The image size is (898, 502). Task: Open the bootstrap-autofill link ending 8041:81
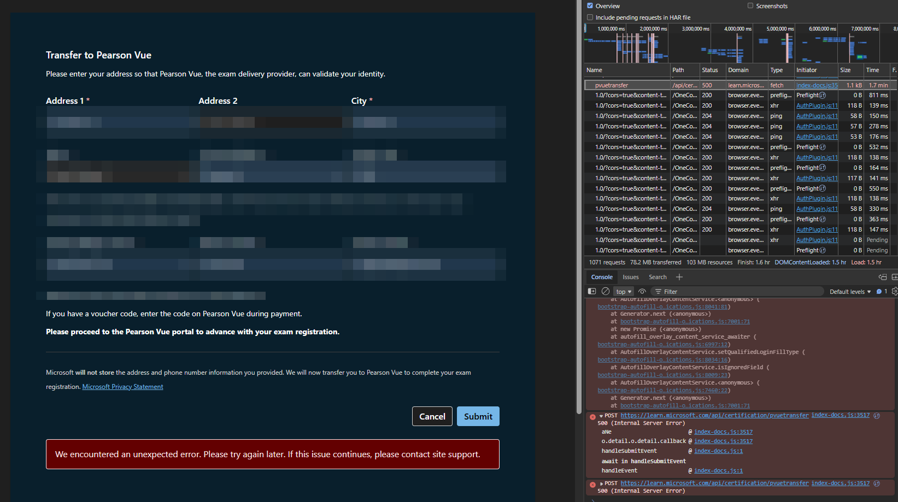pos(662,307)
